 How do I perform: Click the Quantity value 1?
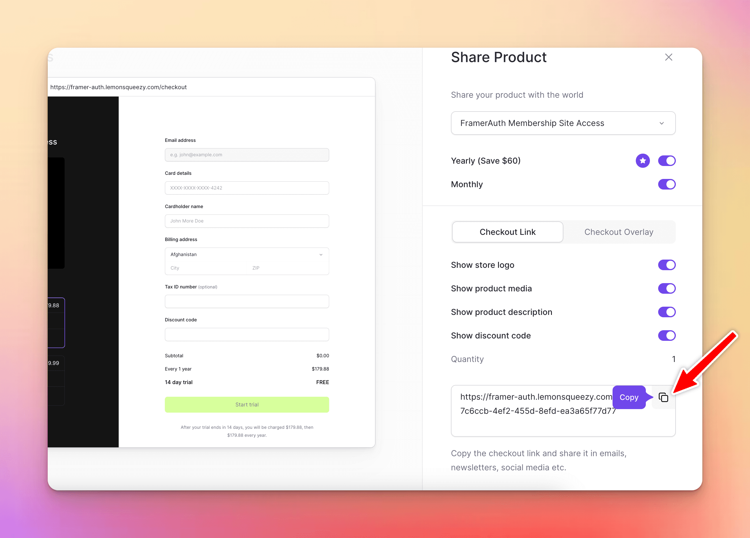pyautogui.click(x=673, y=359)
